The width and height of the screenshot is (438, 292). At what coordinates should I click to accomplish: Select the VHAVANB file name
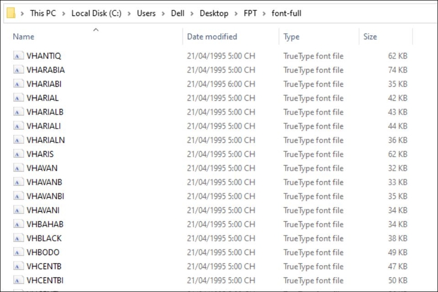point(44,182)
